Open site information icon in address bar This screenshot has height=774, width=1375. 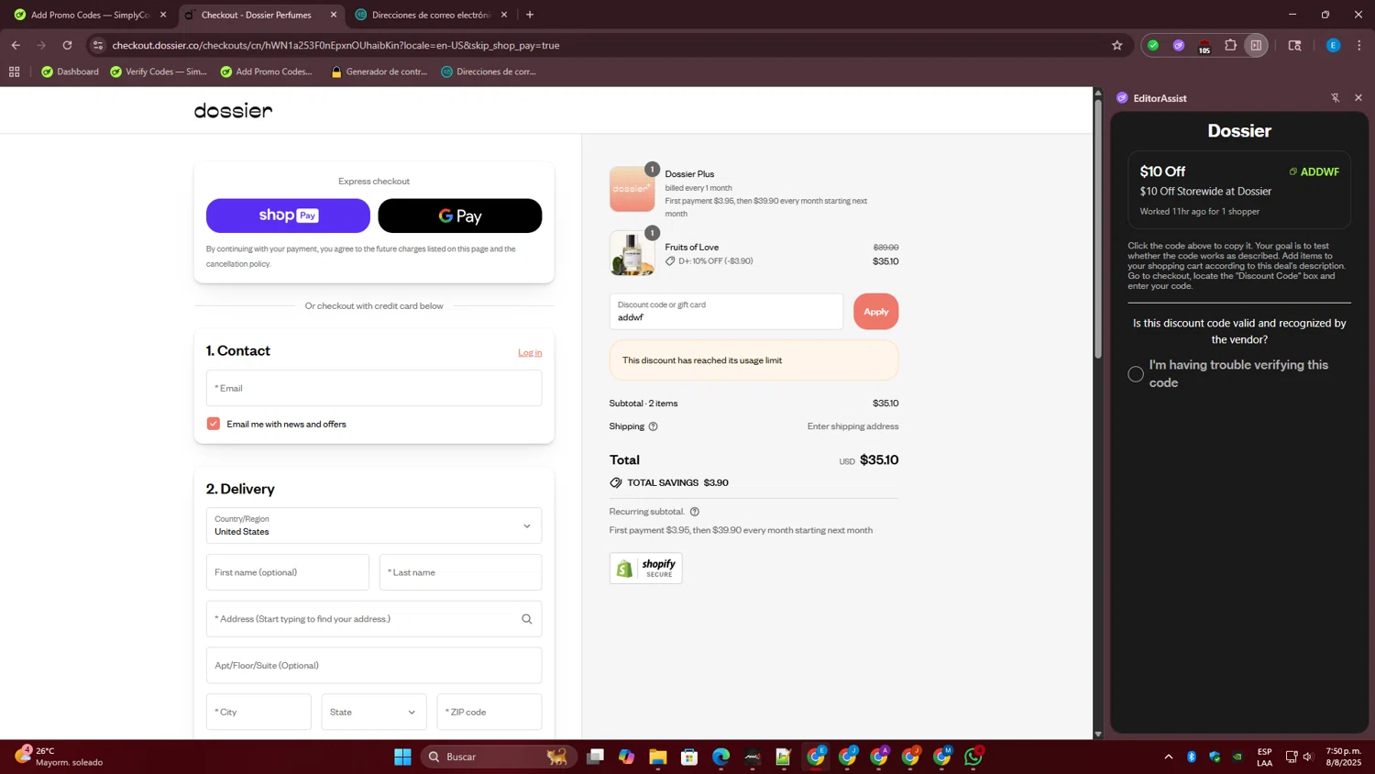(98, 45)
